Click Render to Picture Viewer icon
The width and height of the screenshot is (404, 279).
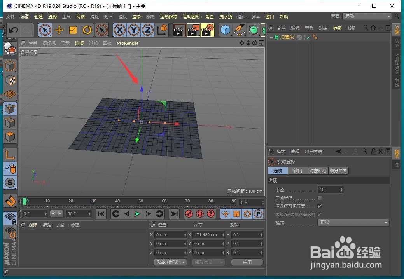click(193, 30)
